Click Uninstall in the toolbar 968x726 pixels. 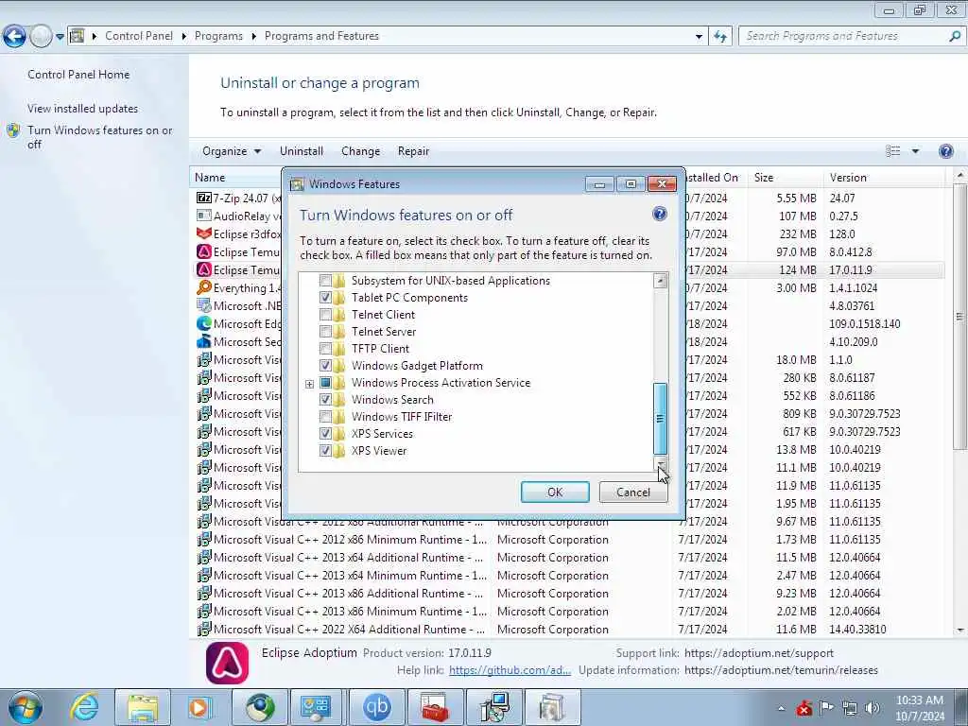pyautogui.click(x=302, y=151)
